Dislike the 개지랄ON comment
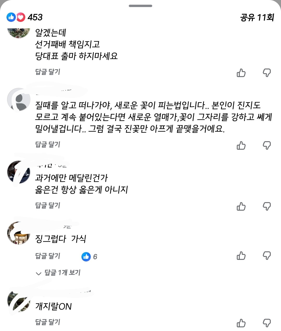Screen dimensions: 281x331 coord(267,323)
